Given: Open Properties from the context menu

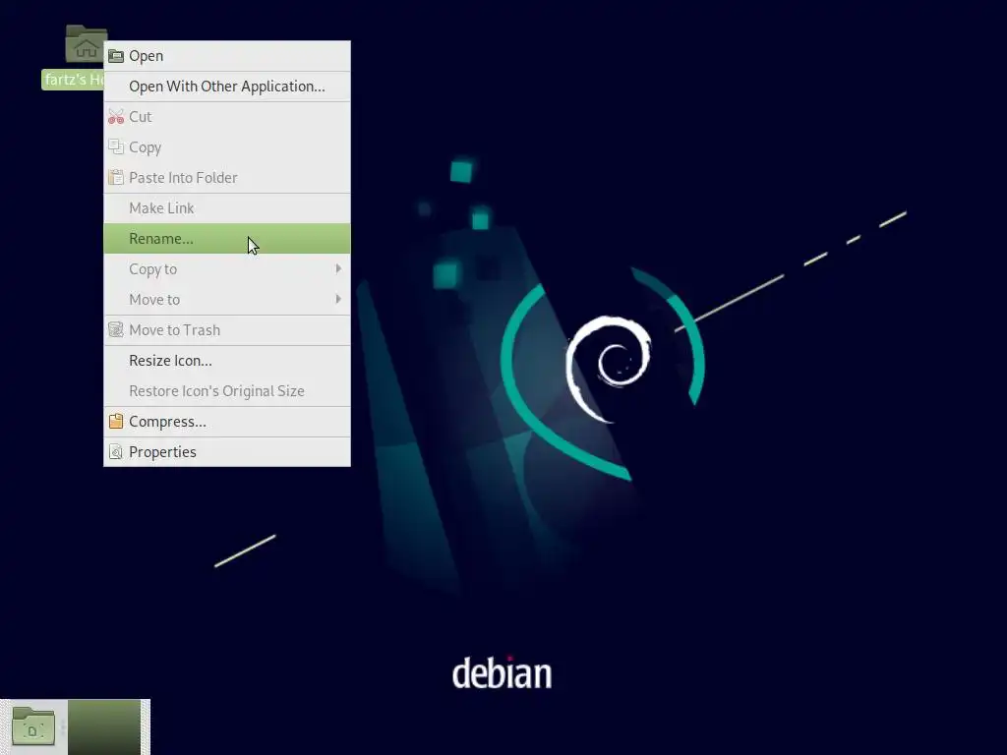Looking at the screenshot, I should (227, 452).
